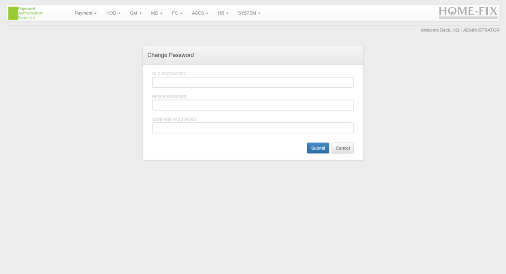Click the Cancel button
Viewport: 506px width, 274px height.
(x=342, y=148)
